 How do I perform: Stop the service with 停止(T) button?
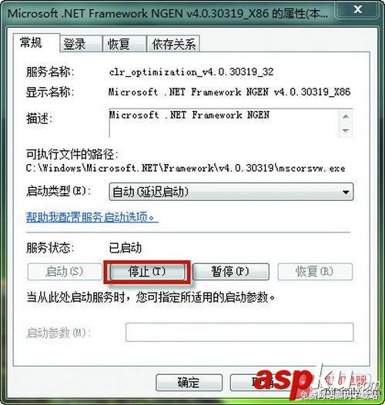click(x=147, y=272)
